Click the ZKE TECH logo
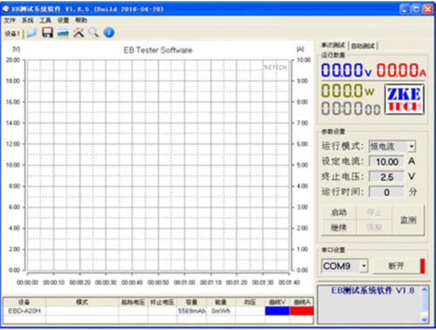Screen dimensions: 436x330 pyautogui.click(x=405, y=99)
